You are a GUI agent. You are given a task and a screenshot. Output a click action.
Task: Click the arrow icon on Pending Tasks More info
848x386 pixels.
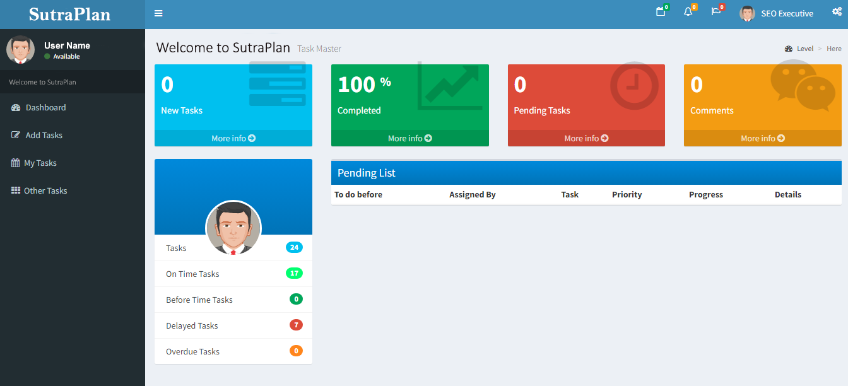coord(604,138)
